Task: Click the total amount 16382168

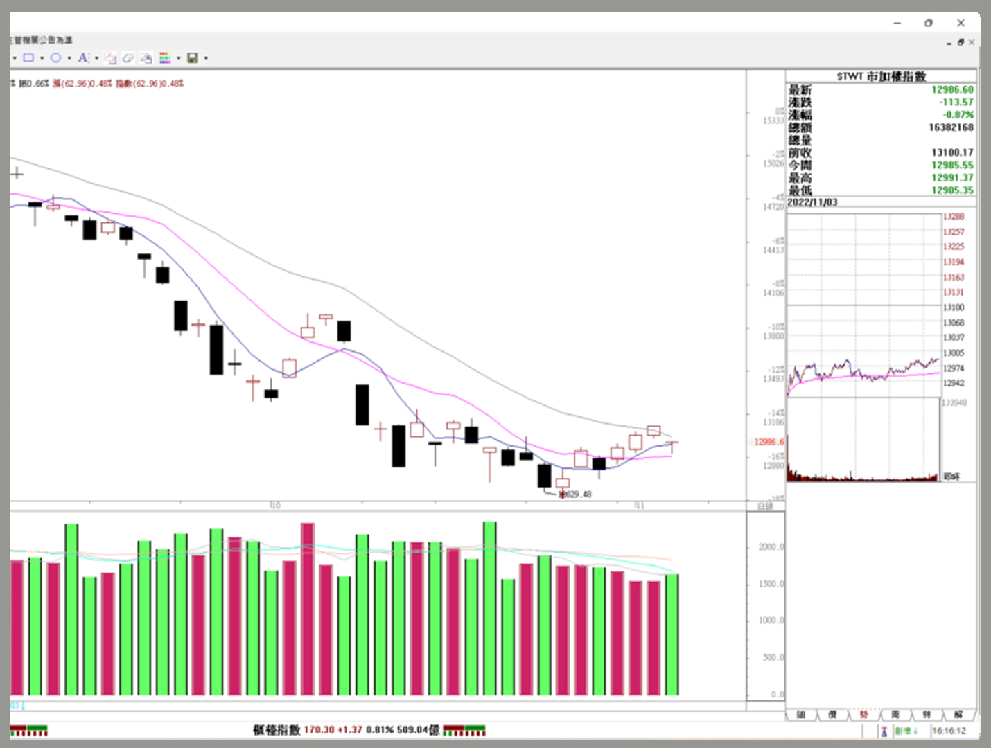Action: pyautogui.click(x=951, y=127)
